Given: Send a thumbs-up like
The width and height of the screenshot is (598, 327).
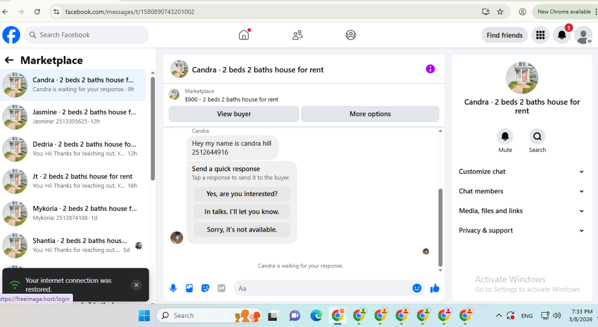Looking at the screenshot, I should (435, 288).
